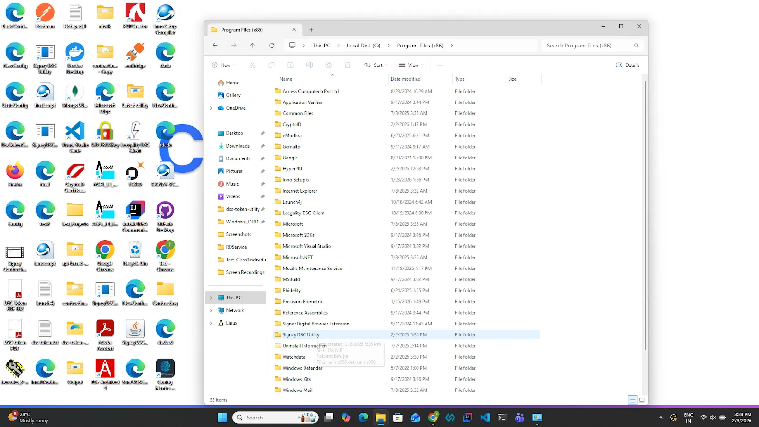This screenshot has width=759, height=427.
Task: Click This PC in the address bar
Action: click(321, 46)
